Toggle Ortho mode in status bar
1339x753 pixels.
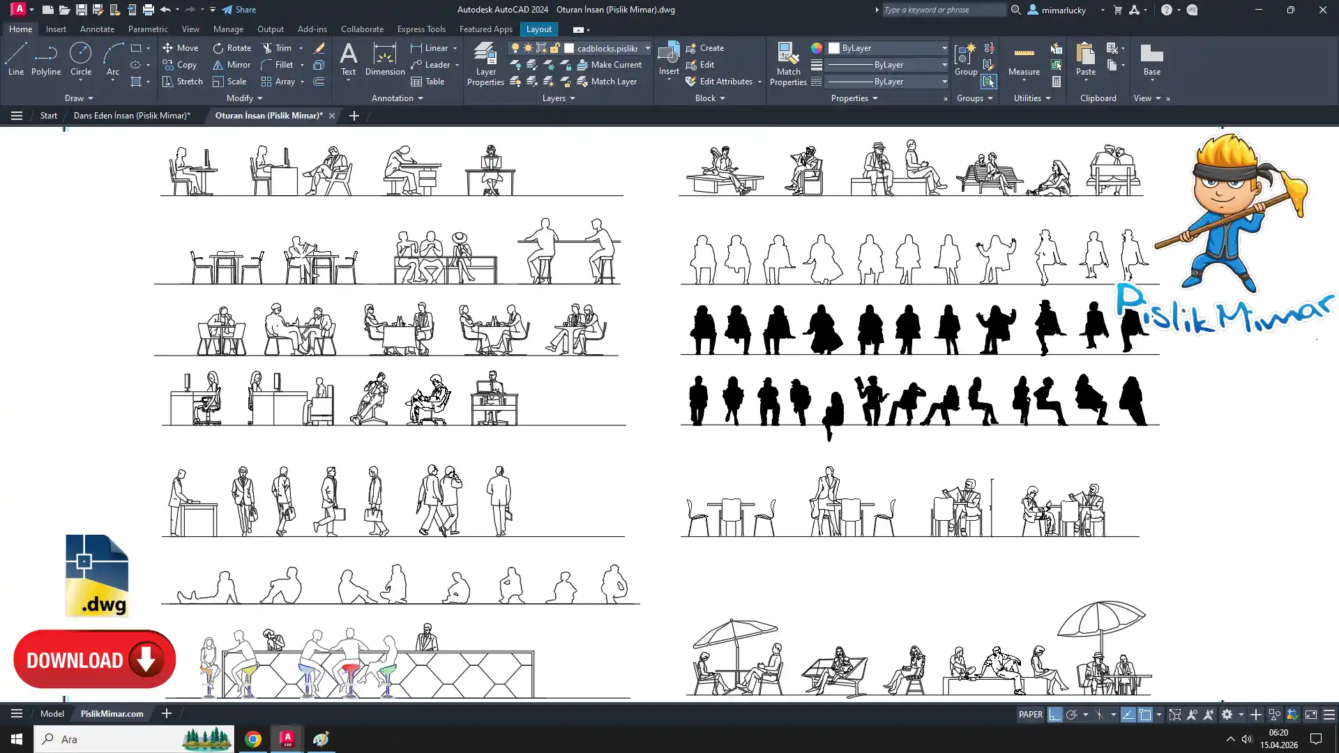(1054, 715)
